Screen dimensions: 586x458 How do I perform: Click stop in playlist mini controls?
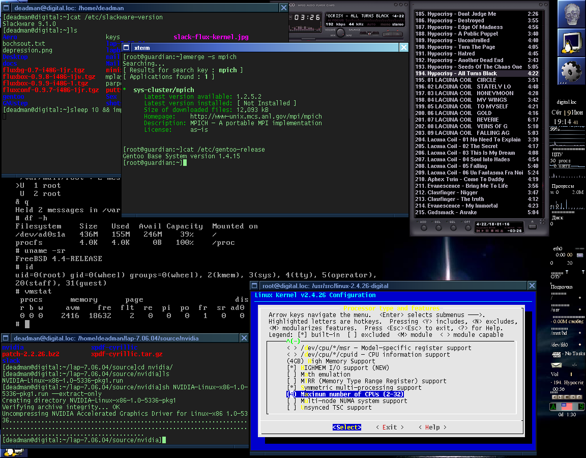(x=492, y=231)
